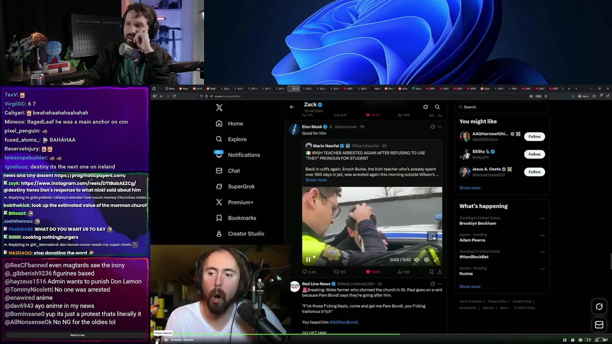The width and height of the screenshot is (612, 344).
Task: Open Elon Musk's profile avatar
Action: 294,129
